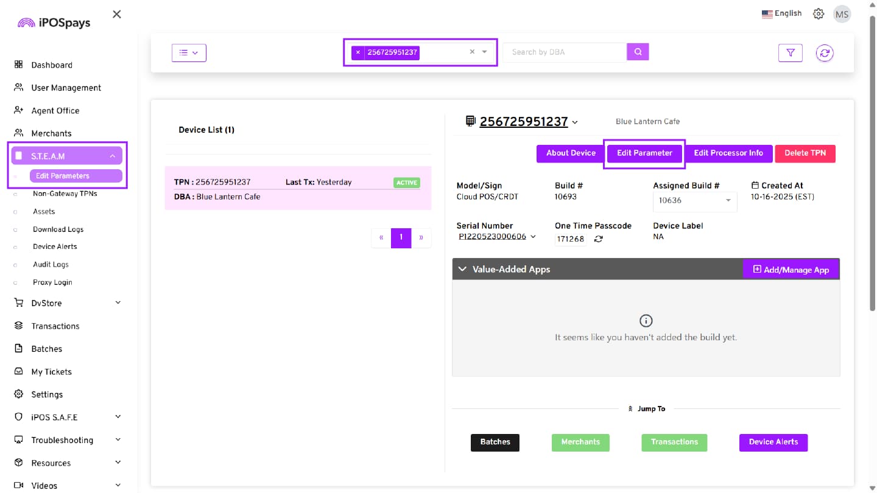Open the filter funnel icon

click(790, 53)
